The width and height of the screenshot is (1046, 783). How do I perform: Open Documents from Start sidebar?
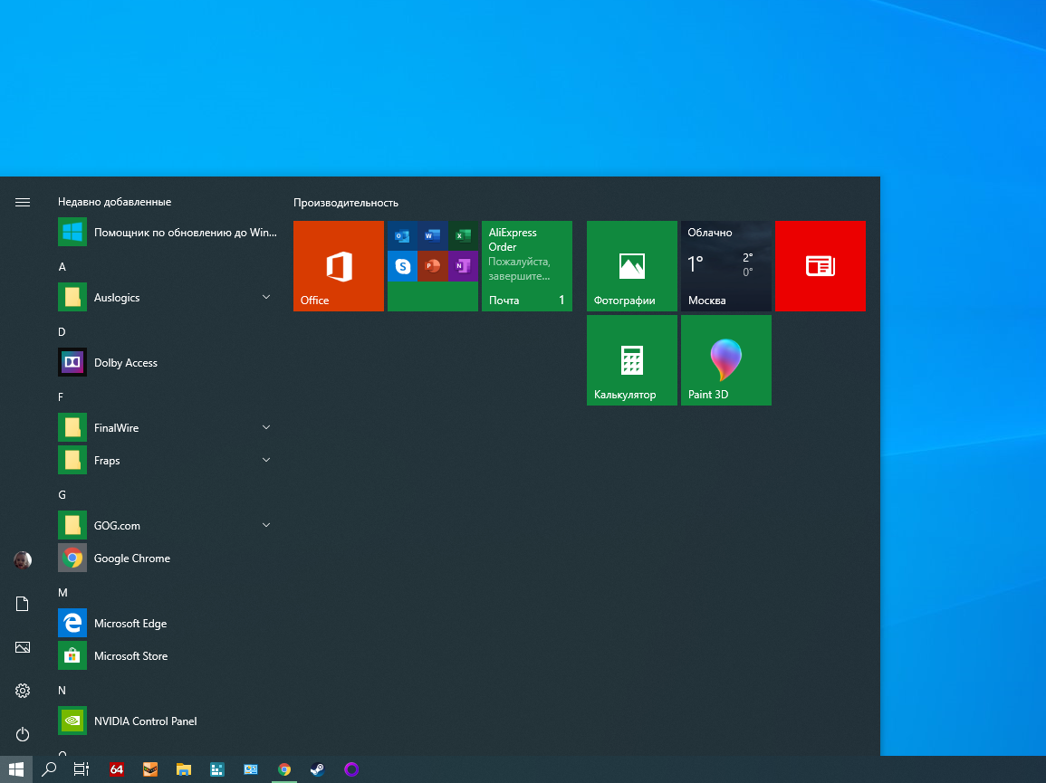coord(23,604)
